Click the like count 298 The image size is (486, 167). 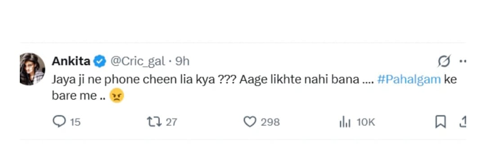pos(270,122)
